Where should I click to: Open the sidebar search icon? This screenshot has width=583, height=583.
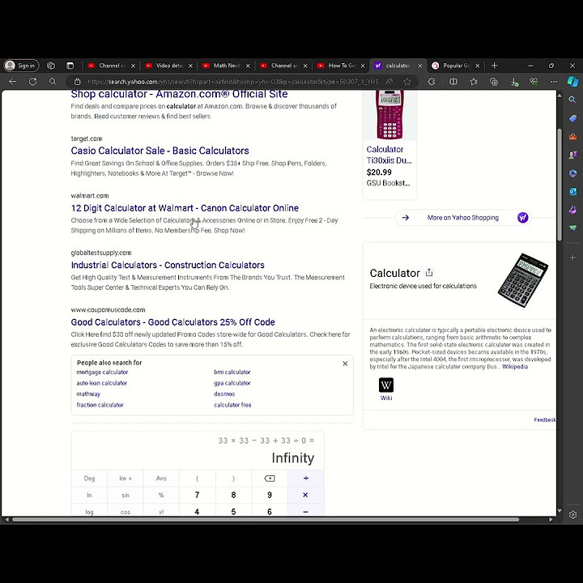[x=572, y=100]
